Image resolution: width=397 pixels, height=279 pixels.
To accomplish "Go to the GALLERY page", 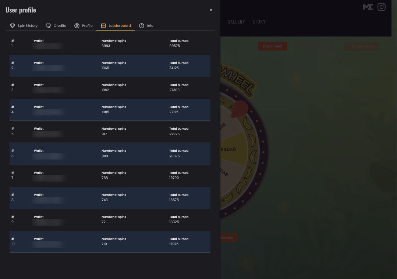I will tap(236, 22).
